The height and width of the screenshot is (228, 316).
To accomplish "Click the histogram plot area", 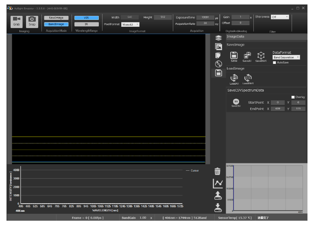I will pos(268,188).
